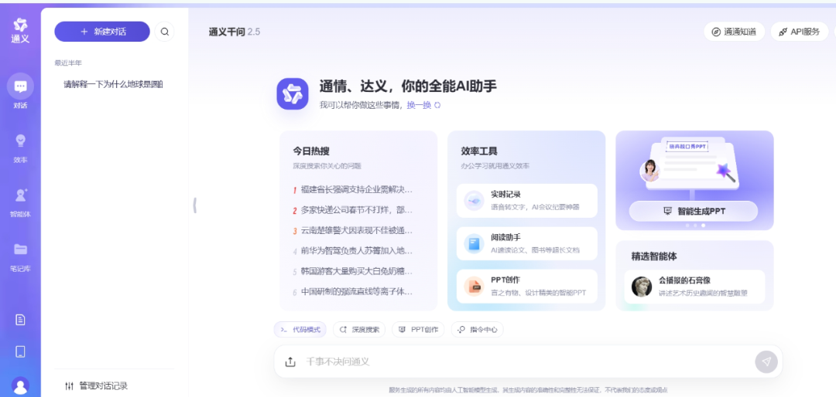Open the 效率 lightbulb section
The height and width of the screenshot is (397, 836).
[20, 148]
